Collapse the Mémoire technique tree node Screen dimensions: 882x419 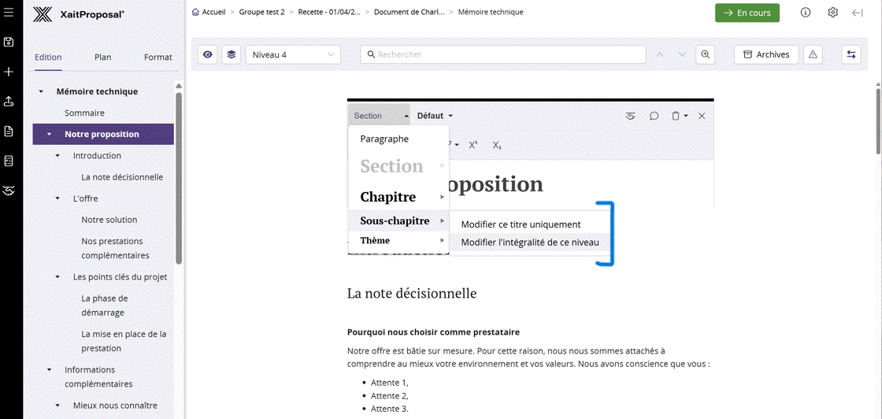point(41,91)
